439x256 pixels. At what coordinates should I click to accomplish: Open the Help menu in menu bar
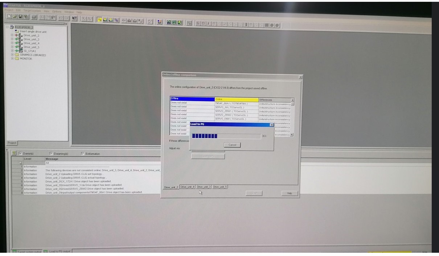79,12
